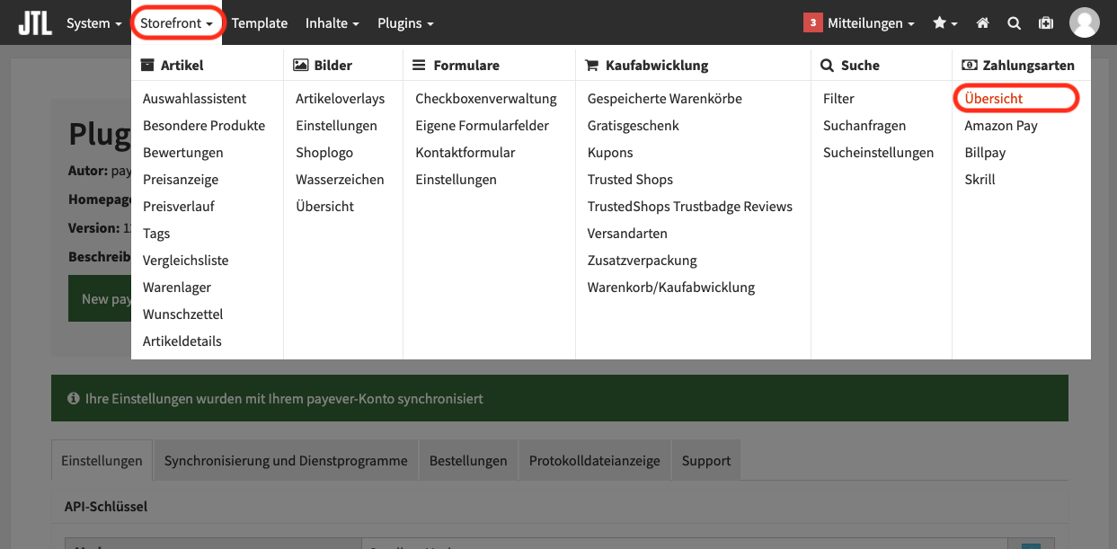Expand the Inhalte dropdown menu
1117x549 pixels.
(332, 23)
